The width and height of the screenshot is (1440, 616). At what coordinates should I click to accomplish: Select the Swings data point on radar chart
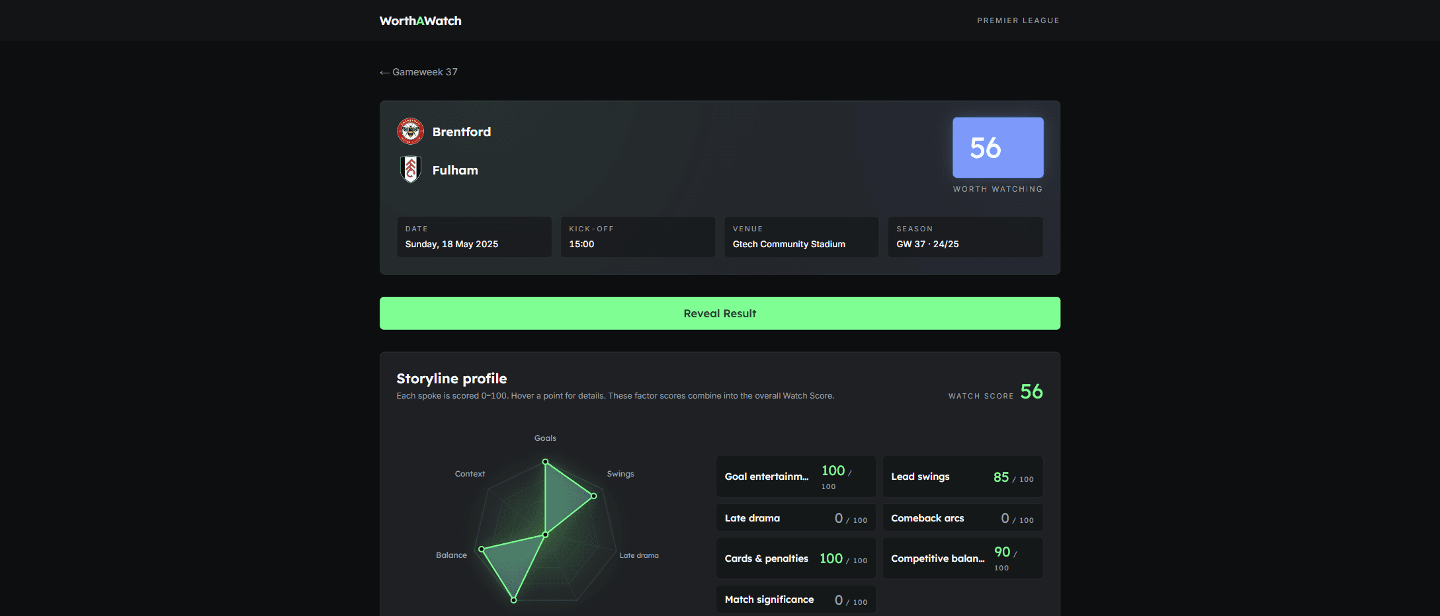[594, 496]
